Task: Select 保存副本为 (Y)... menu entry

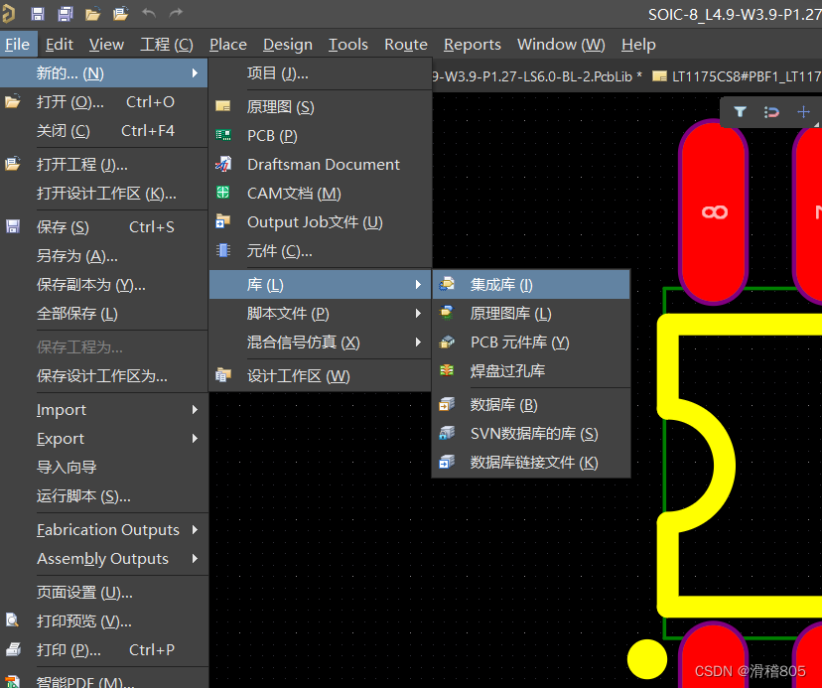Action: (104, 285)
